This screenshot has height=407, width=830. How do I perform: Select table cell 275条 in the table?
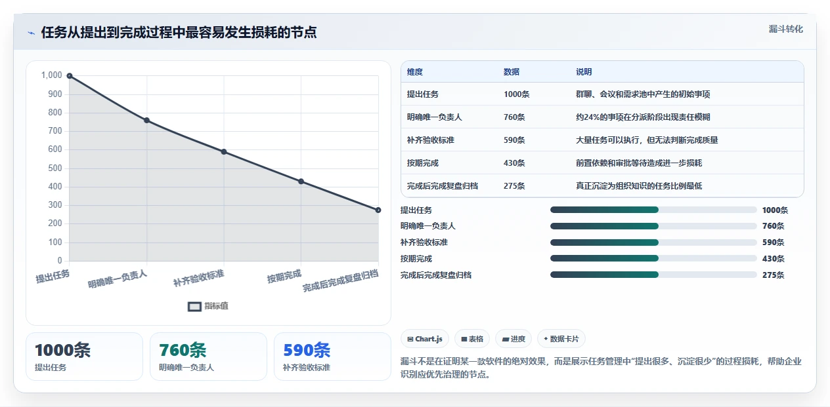[x=514, y=186]
